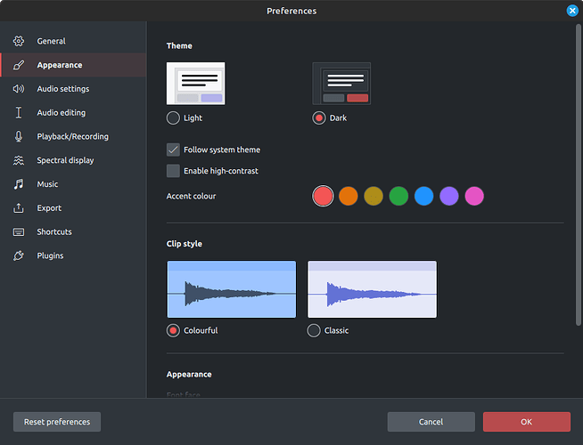
Task: Pick the orange accent colour
Action: [348, 196]
